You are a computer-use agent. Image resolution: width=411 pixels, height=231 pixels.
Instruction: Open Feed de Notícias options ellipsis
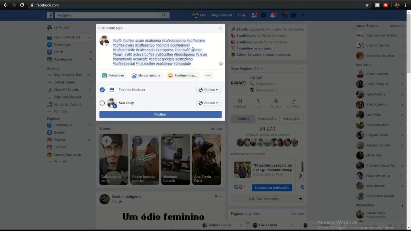[x=90, y=37]
